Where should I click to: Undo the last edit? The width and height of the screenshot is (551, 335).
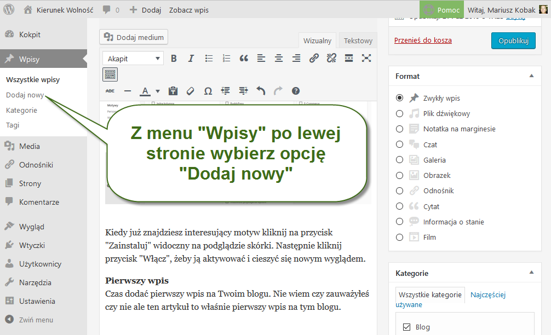click(261, 91)
